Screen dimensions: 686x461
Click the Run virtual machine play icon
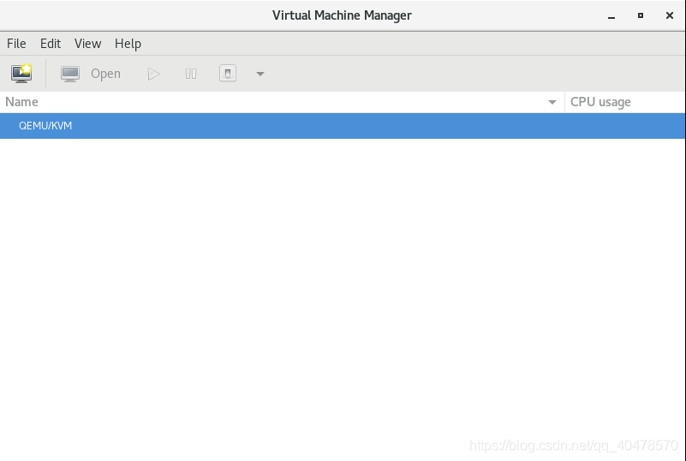click(x=153, y=74)
